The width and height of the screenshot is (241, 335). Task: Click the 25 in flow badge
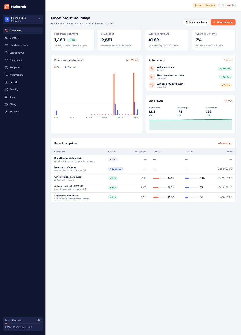click(x=225, y=68)
